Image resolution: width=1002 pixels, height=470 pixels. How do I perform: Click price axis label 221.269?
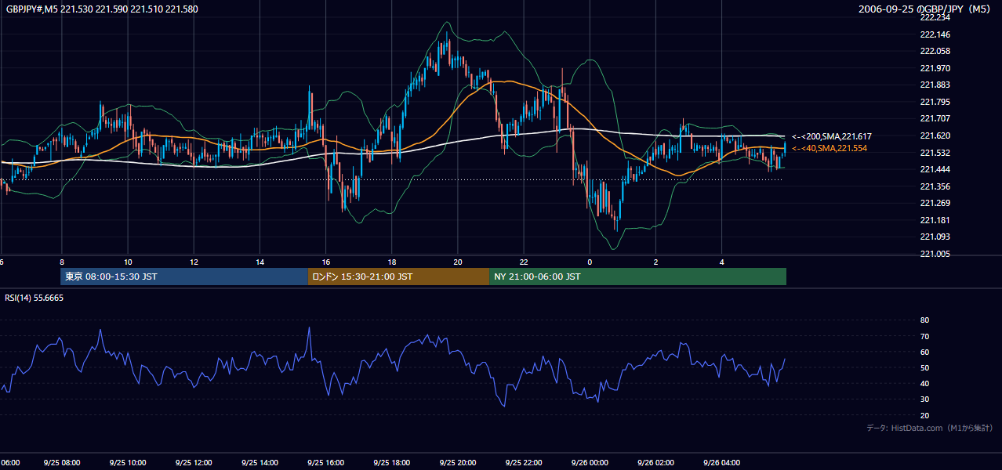click(x=936, y=203)
